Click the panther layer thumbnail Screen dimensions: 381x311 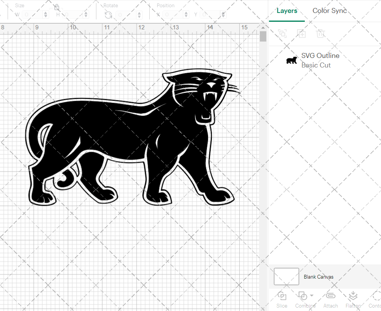tap(291, 60)
